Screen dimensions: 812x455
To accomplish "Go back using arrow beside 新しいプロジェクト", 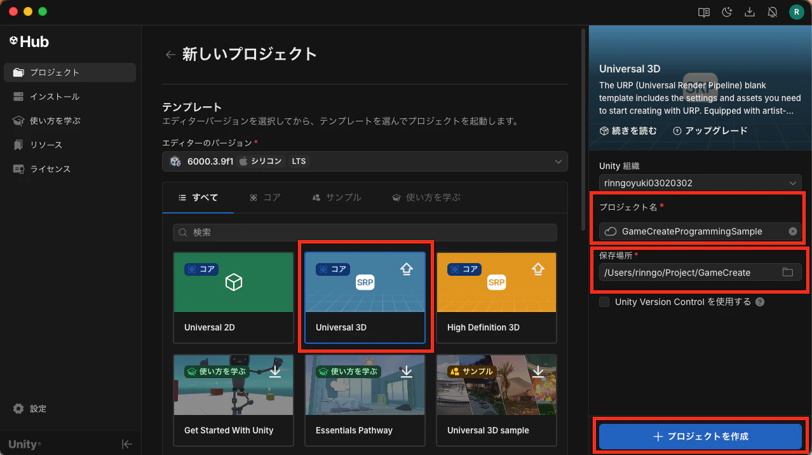I will [170, 55].
